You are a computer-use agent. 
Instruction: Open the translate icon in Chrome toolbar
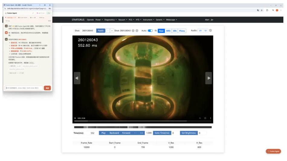(258, 10)
